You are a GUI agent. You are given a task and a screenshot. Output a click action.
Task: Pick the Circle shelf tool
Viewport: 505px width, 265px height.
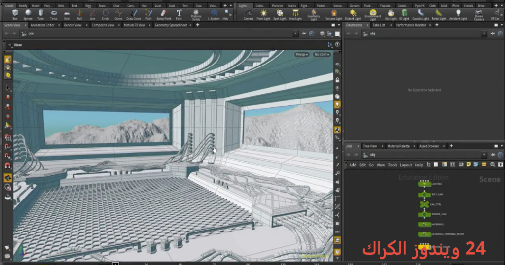click(x=106, y=14)
